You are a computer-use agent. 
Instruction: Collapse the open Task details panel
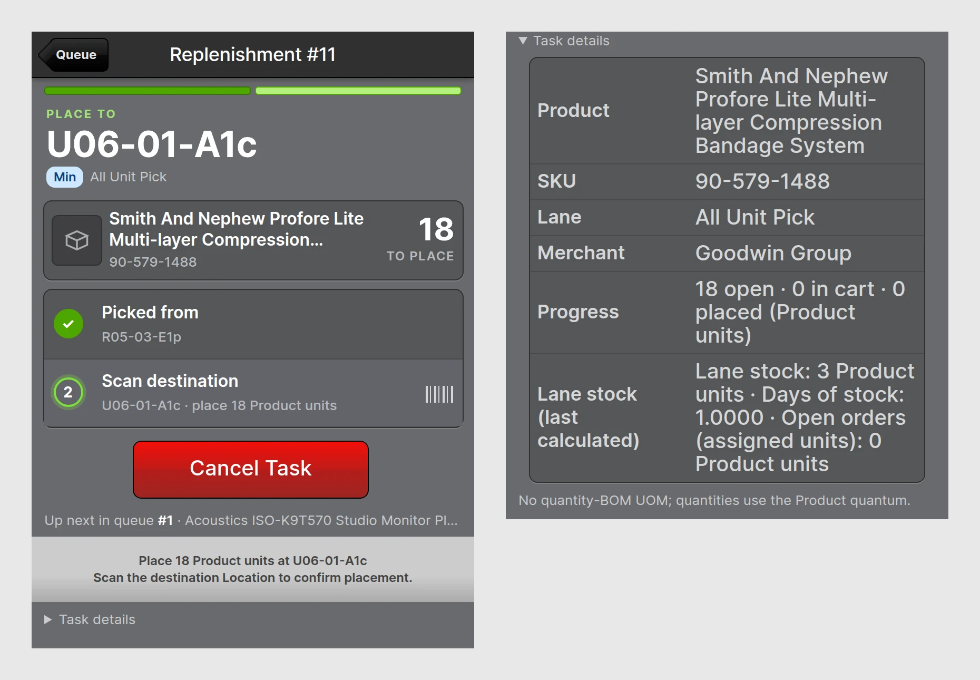[564, 41]
